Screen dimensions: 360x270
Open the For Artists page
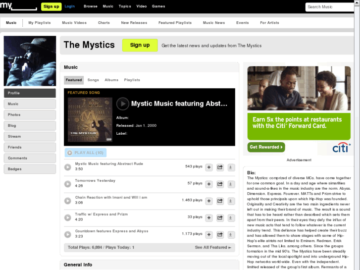269,23
